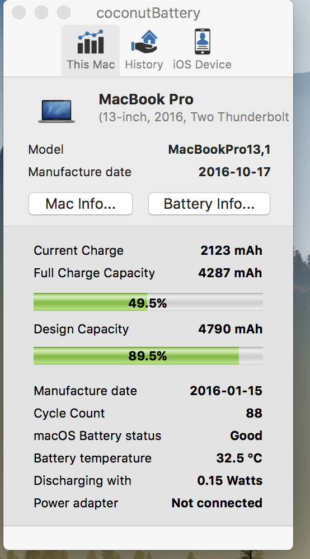Click the red close window button
Image resolution: width=310 pixels, height=559 pixels.
pyautogui.click(x=19, y=12)
